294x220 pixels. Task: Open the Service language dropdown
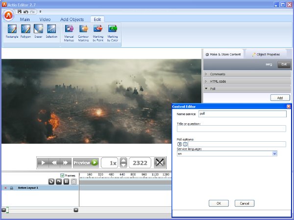point(275,154)
